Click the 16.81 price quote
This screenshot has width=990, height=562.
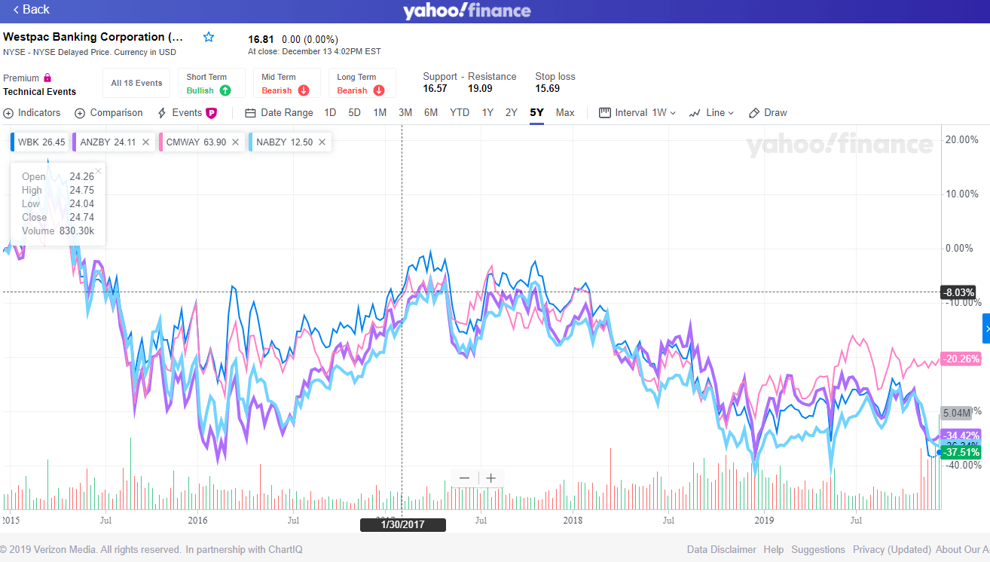point(260,39)
